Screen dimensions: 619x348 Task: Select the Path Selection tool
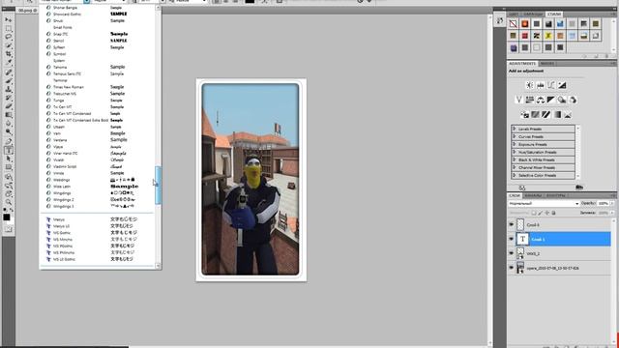9,159
